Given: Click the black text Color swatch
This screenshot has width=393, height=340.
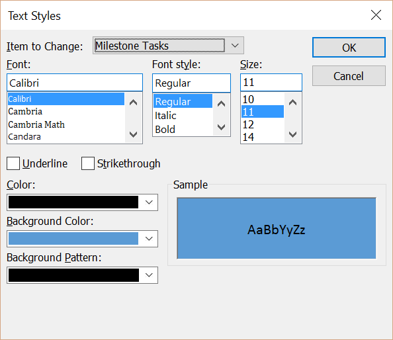Looking at the screenshot, I should (x=73, y=202).
